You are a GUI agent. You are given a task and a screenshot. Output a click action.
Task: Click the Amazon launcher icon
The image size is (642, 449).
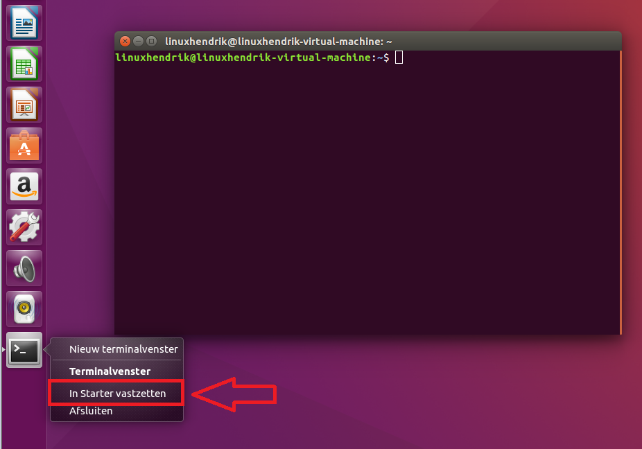tap(24, 186)
